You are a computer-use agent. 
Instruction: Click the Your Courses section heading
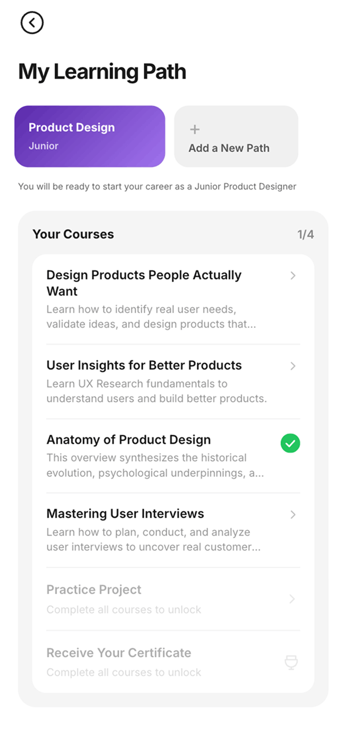(73, 234)
